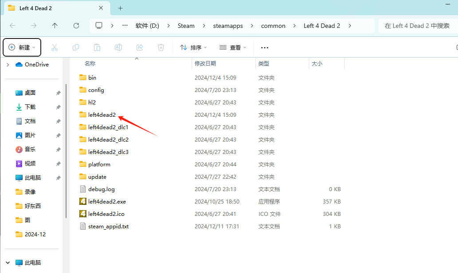
Task: Select the left4dead2 folder icon
Action: coord(83,115)
